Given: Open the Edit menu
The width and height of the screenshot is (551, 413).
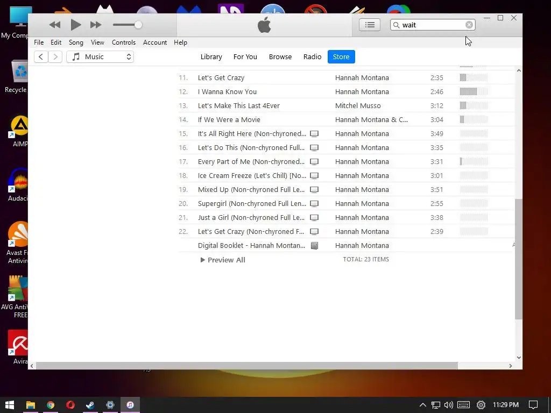Looking at the screenshot, I should tap(56, 42).
